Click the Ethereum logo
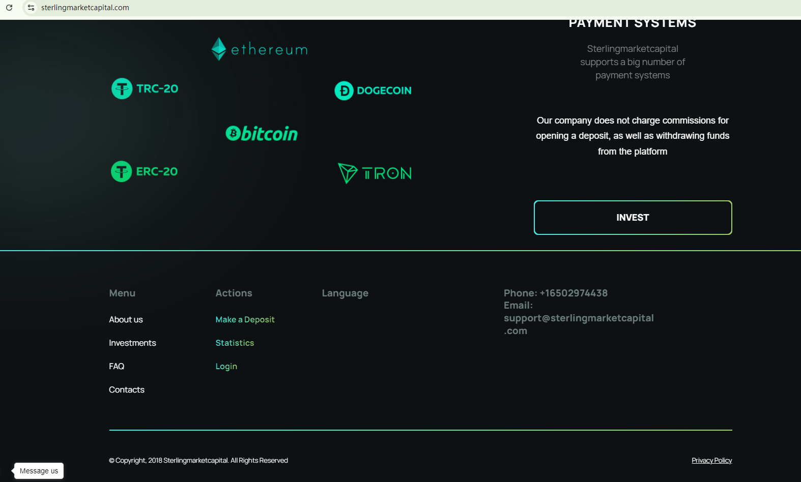The width and height of the screenshot is (801, 482). pyautogui.click(x=260, y=49)
